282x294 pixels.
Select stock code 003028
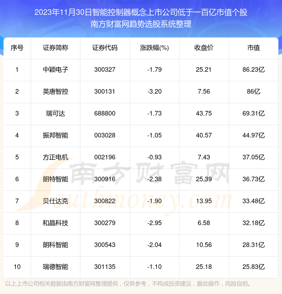(105, 136)
